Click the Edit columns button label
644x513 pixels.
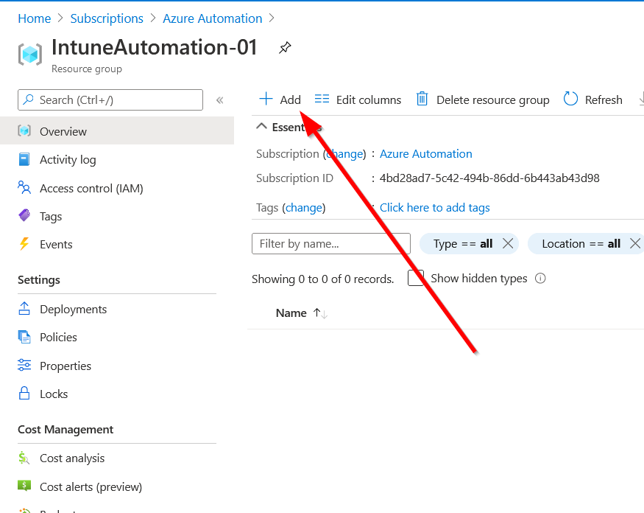[369, 100]
